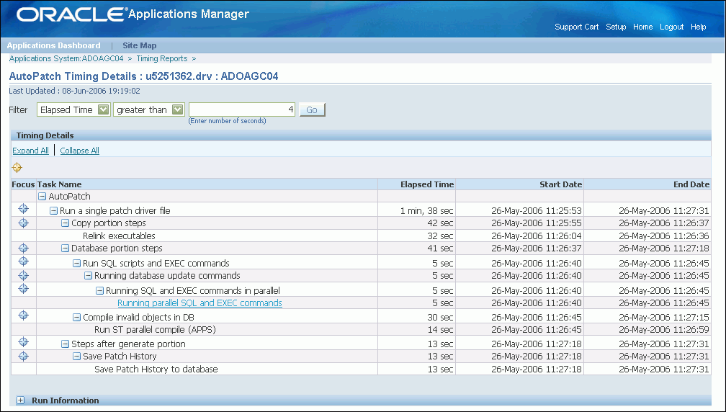Viewport: 726px width, 412px height.
Task: Click the focus legend icon above table
Action: (x=17, y=167)
